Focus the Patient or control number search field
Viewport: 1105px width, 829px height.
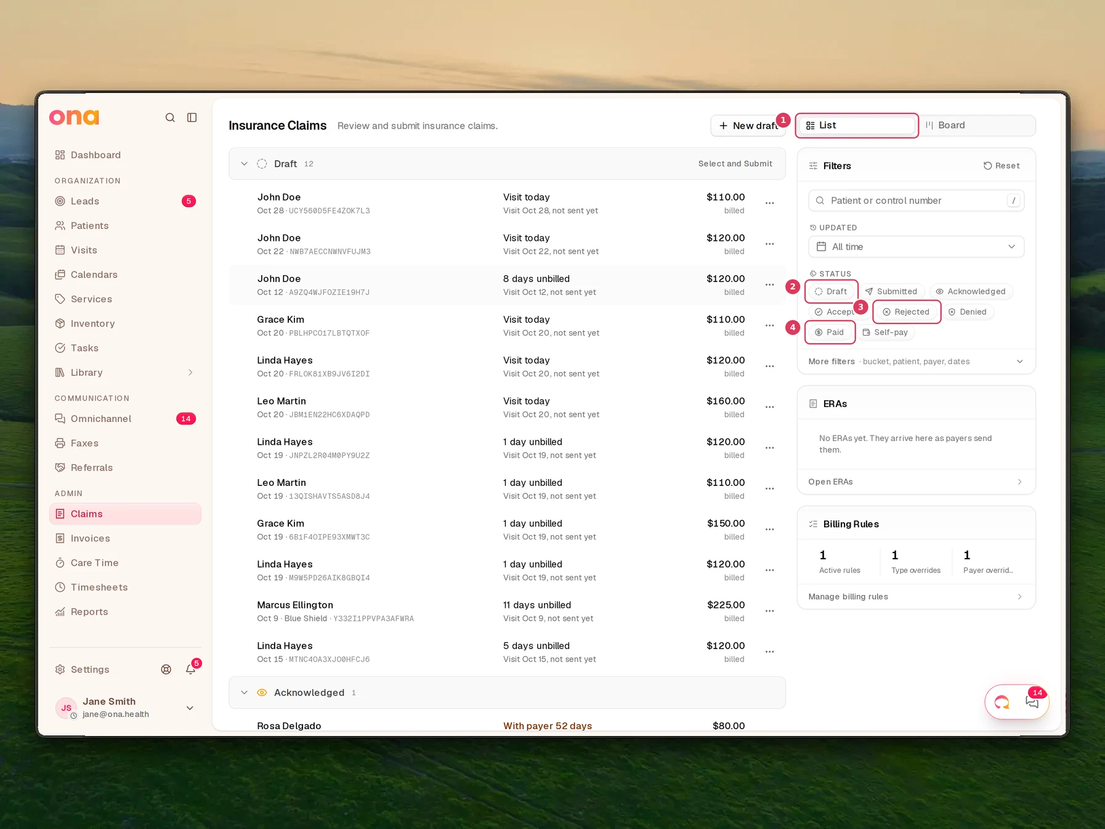[916, 201]
